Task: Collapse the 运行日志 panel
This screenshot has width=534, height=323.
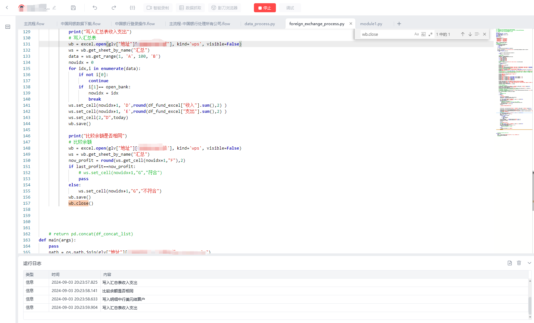Action: (x=529, y=263)
